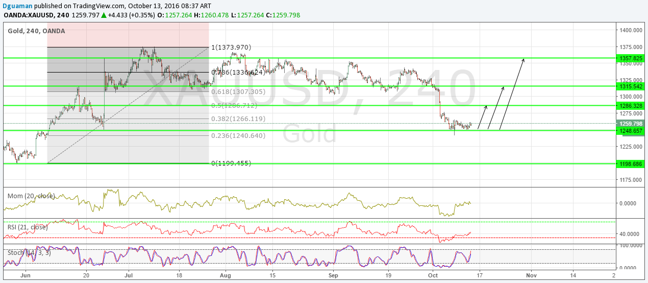The height and width of the screenshot is (283, 648).
Task: Click the Jul label on time axis
Action: coord(128,275)
